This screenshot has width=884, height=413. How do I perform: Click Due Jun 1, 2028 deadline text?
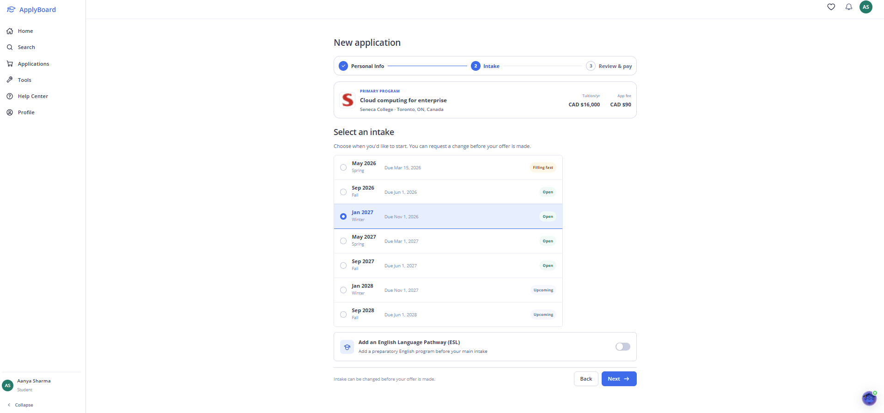401,315
